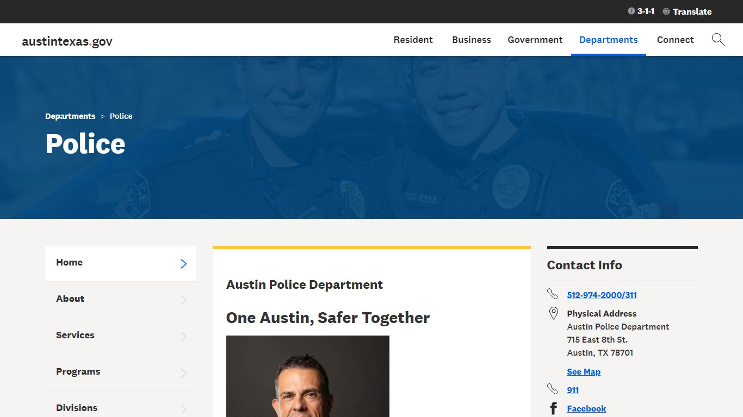Open the search magnifier icon
Viewport: 743px width, 417px height.
718,40
